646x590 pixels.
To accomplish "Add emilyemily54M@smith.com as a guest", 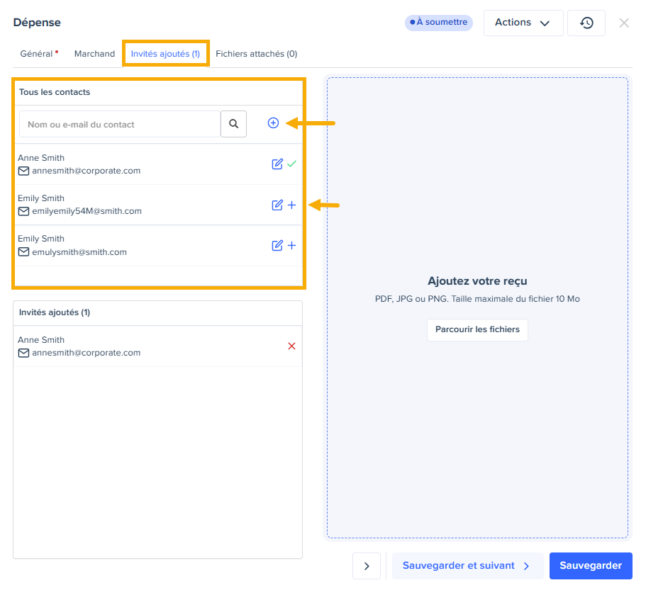I will pyautogui.click(x=291, y=205).
